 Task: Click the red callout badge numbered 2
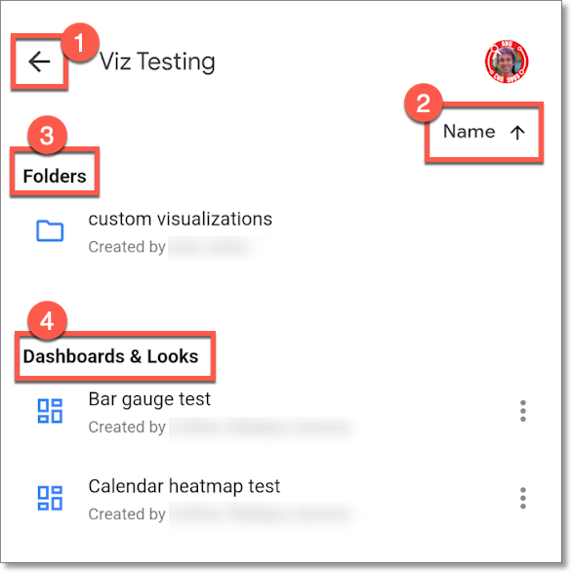coord(424,103)
